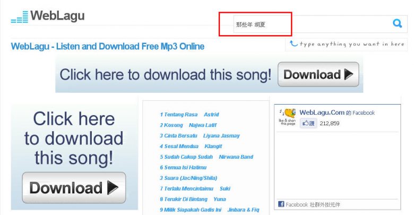Click the magnifier search icon
The width and height of the screenshot is (414, 215).
[397, 24]
